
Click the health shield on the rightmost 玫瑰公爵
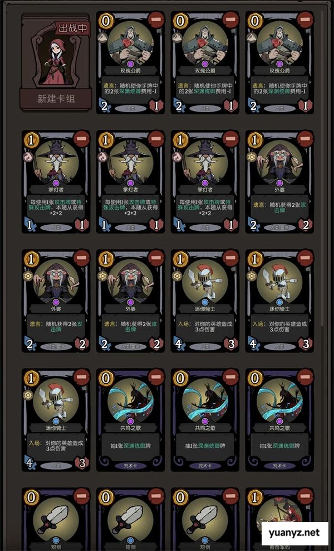(305, 105)
